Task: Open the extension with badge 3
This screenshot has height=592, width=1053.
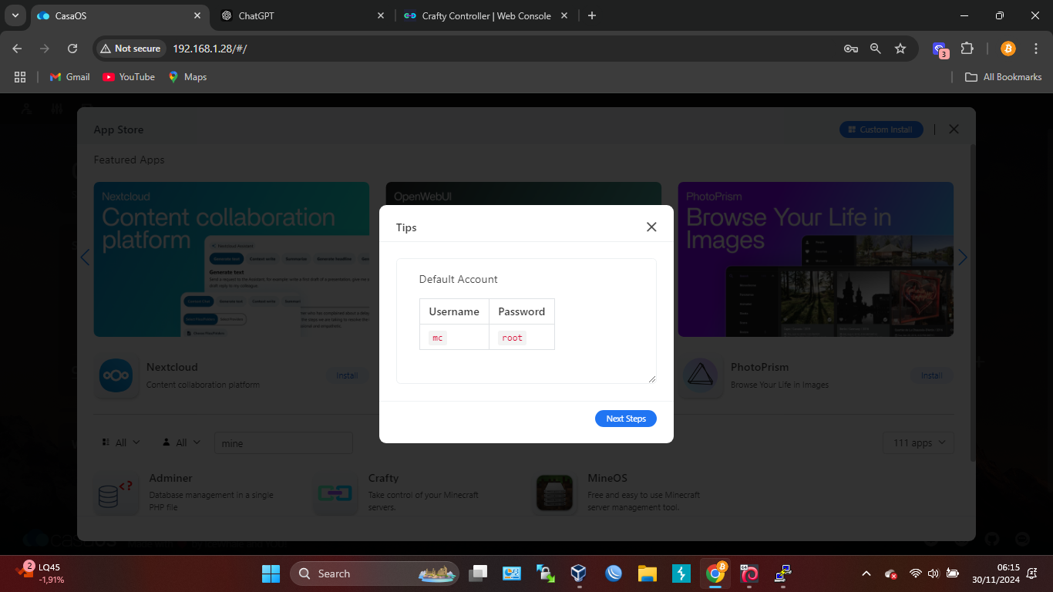Action: (x=940, y=49)
